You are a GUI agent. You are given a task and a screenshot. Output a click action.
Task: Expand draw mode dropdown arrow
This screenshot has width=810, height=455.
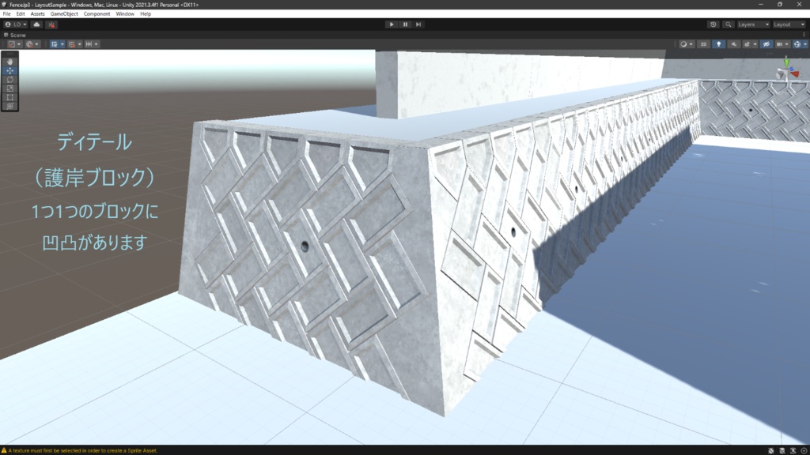click(691, 44)
